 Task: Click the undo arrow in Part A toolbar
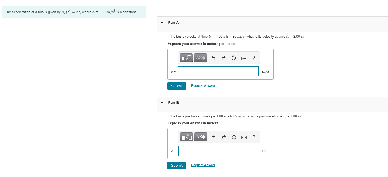pos(213,58)
